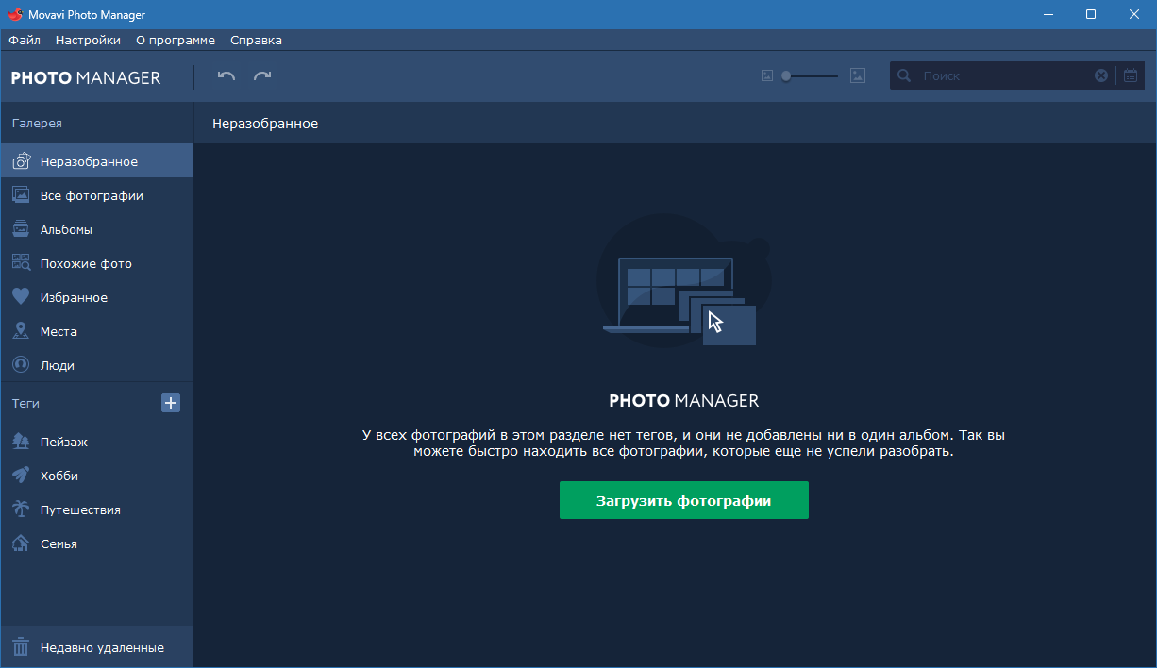1157x668 pixels.
Task: Open the Файл menu
Action: 25,40
